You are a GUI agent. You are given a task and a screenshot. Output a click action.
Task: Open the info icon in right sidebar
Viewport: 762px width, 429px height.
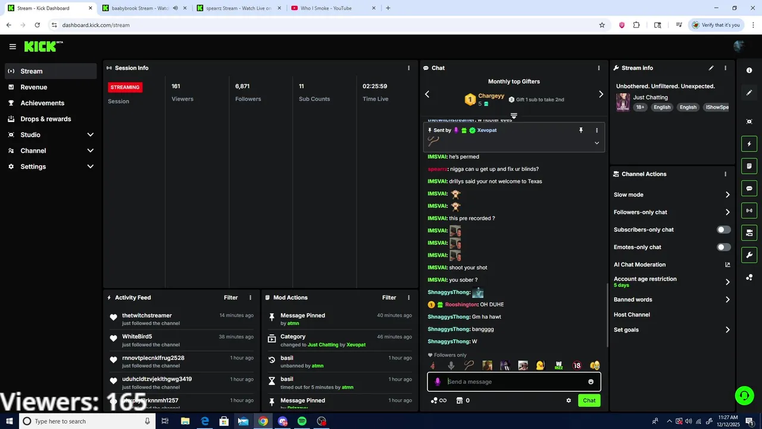pyautogui.click(x=749, y=70)
